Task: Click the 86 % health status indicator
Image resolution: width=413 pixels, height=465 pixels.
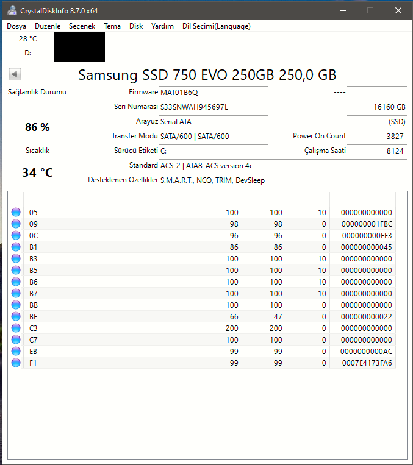Action: 37,127
